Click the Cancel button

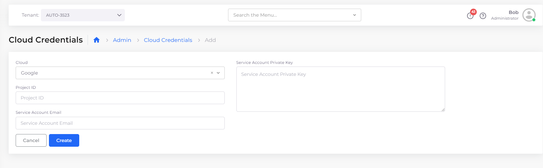point(31,140)
